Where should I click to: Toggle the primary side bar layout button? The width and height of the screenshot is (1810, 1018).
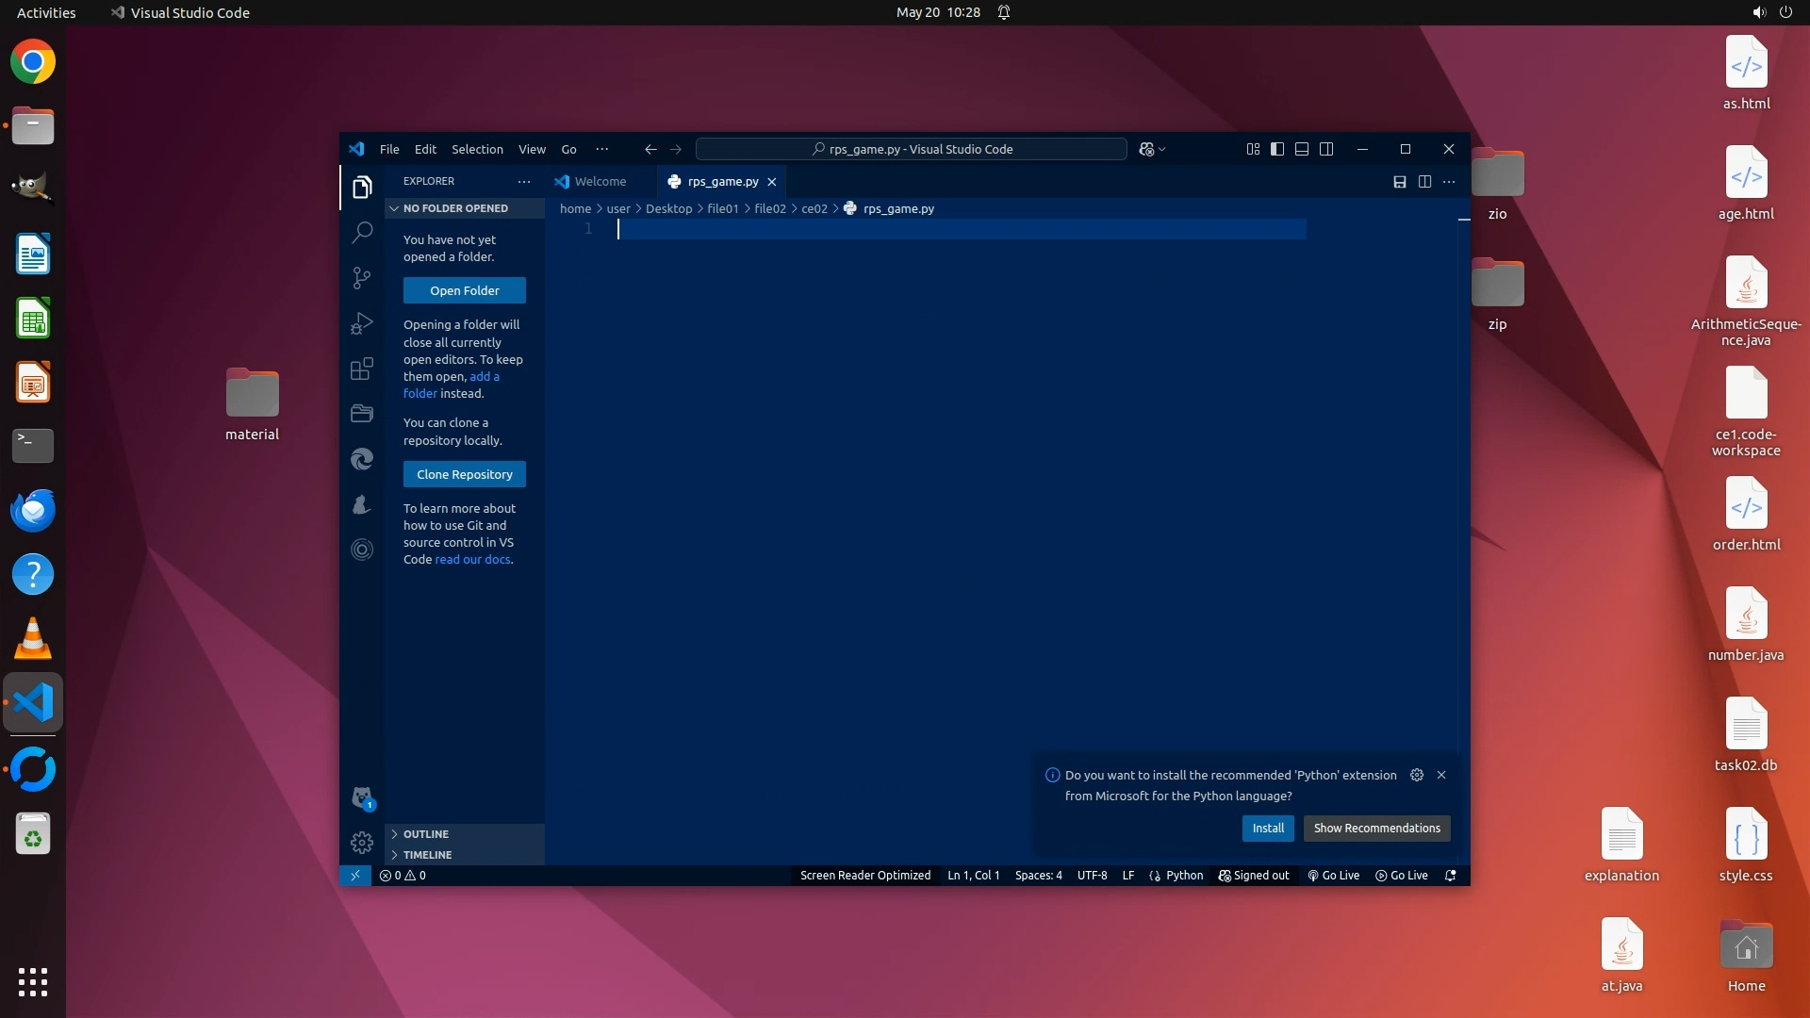click(1277, 149)
